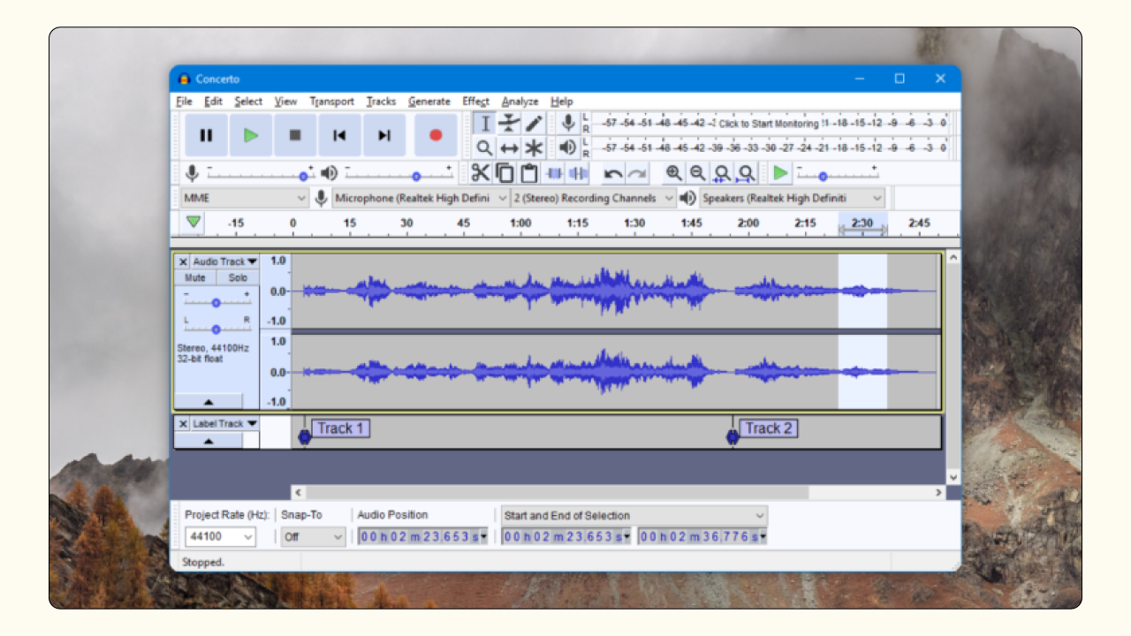This screenshot has width=1131, height=636.
Task: Click the Track 2 label
Action: click(768, 428)
